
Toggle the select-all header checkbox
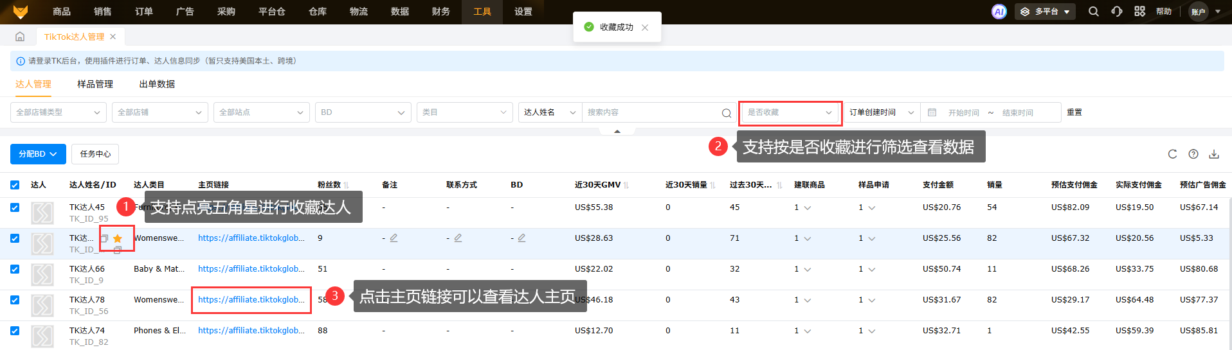tap(15, 185)
